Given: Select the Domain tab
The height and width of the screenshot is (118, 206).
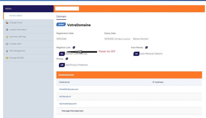Looking at the screenshot, I should (x=61, y=17).
